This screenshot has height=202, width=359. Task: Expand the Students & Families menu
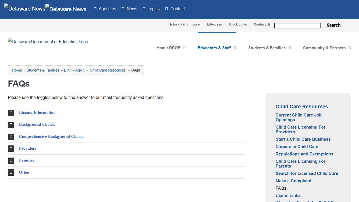269,48
